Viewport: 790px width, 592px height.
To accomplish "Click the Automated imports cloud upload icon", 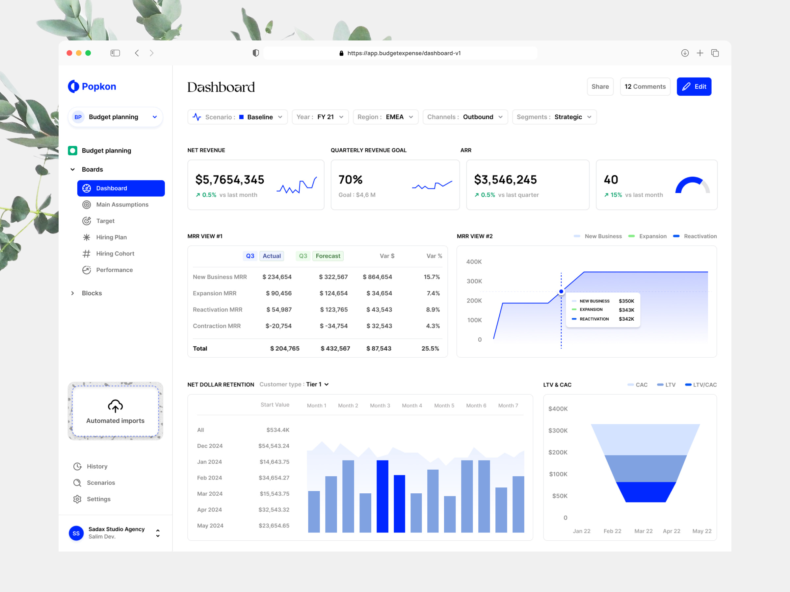I will click(x=115, y=406).
